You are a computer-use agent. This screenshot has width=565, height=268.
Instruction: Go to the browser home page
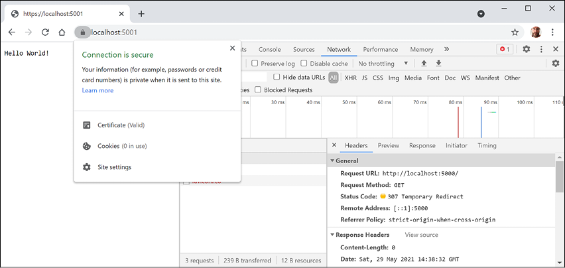[62, 32]
